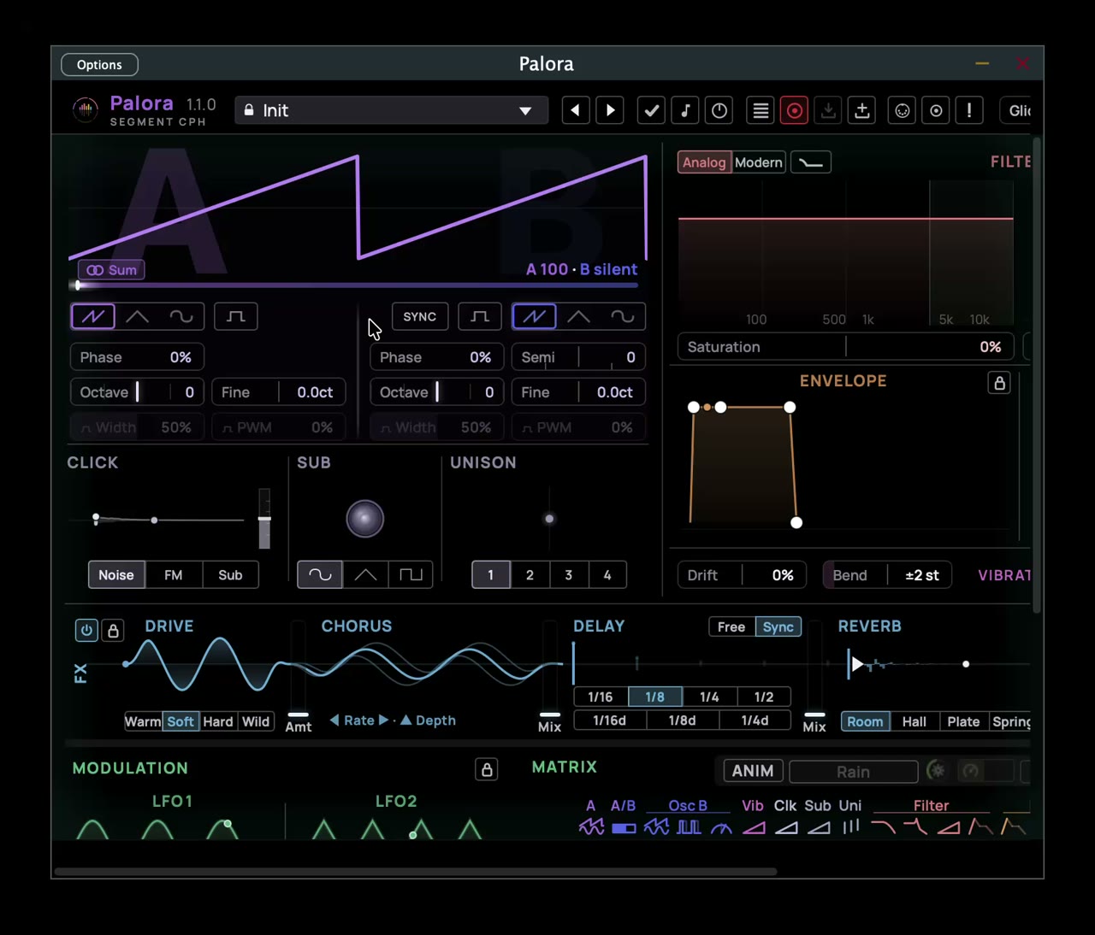Choose the triangle shape in SUB section
The image size is (1095, 935).
point(365,574)
